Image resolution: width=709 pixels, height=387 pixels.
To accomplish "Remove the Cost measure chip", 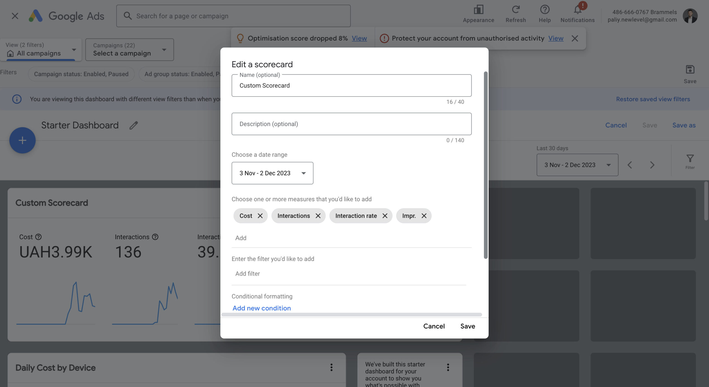I will (x=260, y=216).
